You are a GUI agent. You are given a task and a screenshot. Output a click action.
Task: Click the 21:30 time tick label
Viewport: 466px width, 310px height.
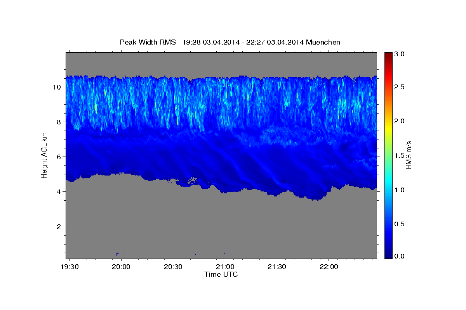click(277, 267)
